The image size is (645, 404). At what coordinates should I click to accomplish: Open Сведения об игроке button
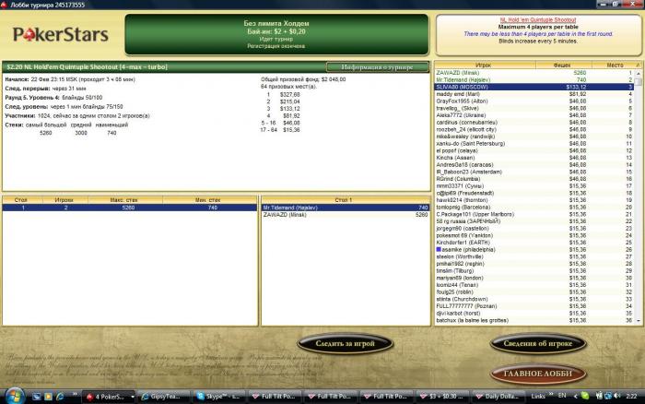[537, 343]
